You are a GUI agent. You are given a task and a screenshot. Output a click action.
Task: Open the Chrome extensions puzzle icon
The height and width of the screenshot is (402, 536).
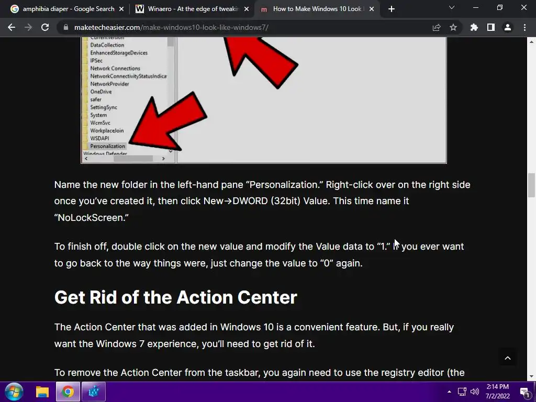(x=474, y=27)
